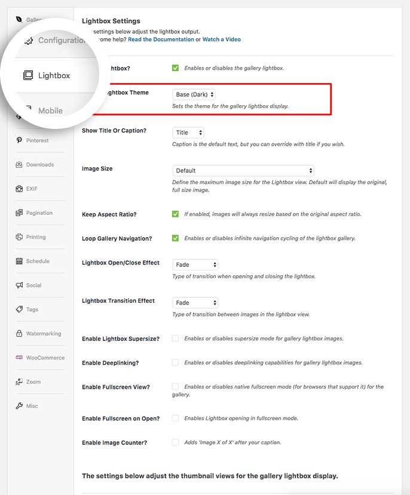Open the Pagination settings tab
The width and height of the screenshot is (410, 495).
click(x=39, y=213)
